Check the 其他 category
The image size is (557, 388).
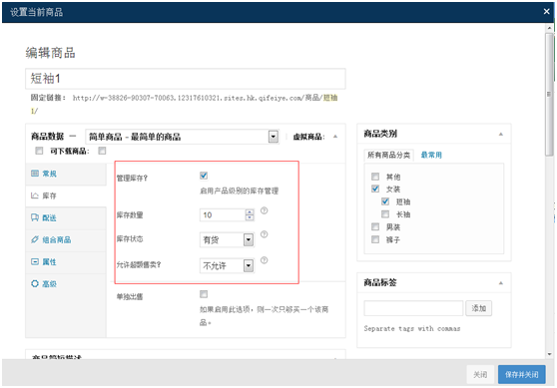point(375,177)
